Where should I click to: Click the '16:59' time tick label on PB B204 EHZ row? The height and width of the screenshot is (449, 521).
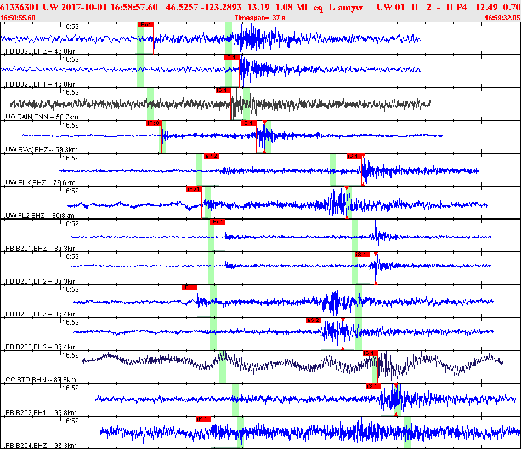(x=70, y=421)
